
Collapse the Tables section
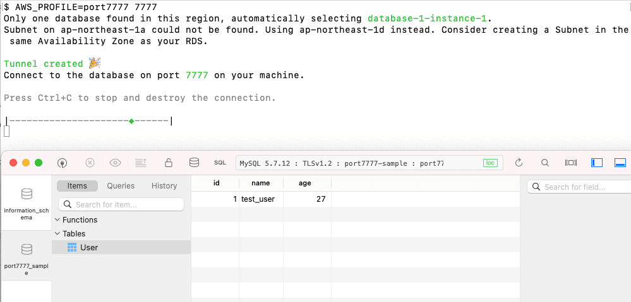(58, 234)
